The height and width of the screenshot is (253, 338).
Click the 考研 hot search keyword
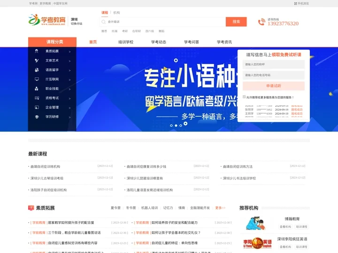[125, 31]
